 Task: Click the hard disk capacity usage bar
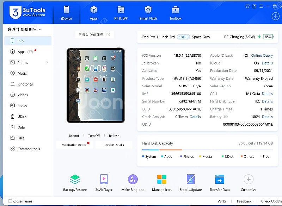[x=207, y=150]
